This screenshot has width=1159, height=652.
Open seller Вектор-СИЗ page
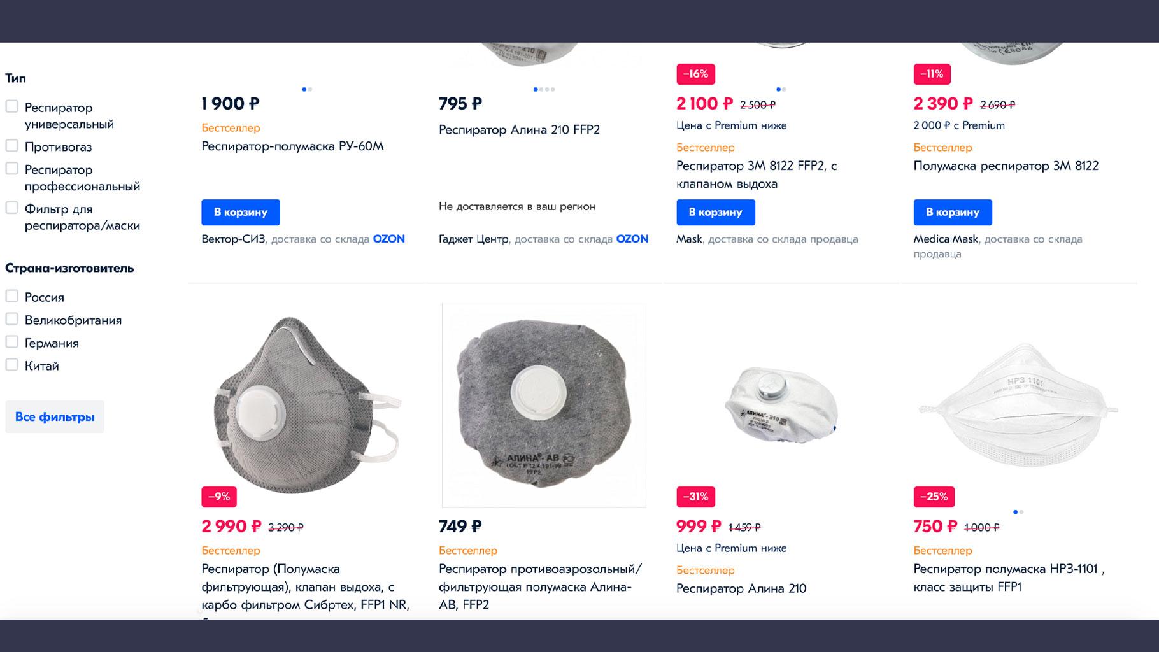pyautogui.click(x=234, y=239)
